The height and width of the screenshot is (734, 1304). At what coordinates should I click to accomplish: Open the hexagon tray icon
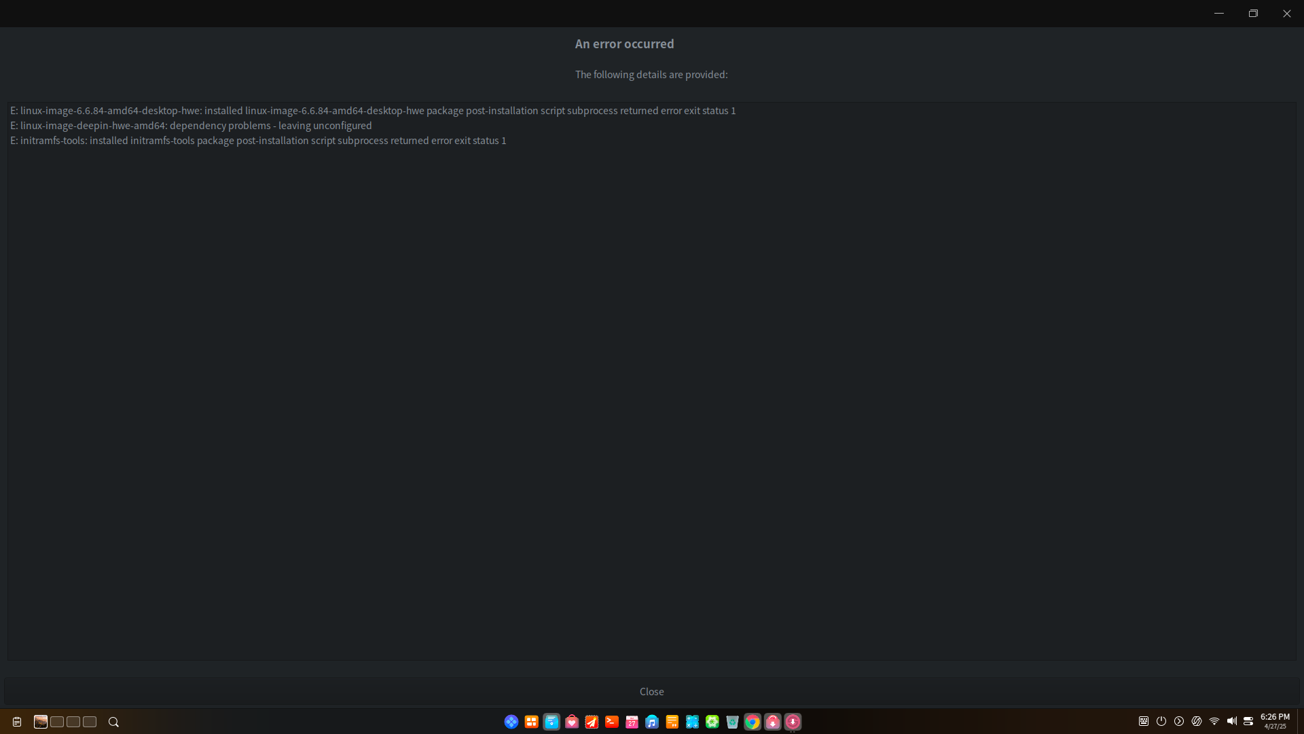point(1197,721)
